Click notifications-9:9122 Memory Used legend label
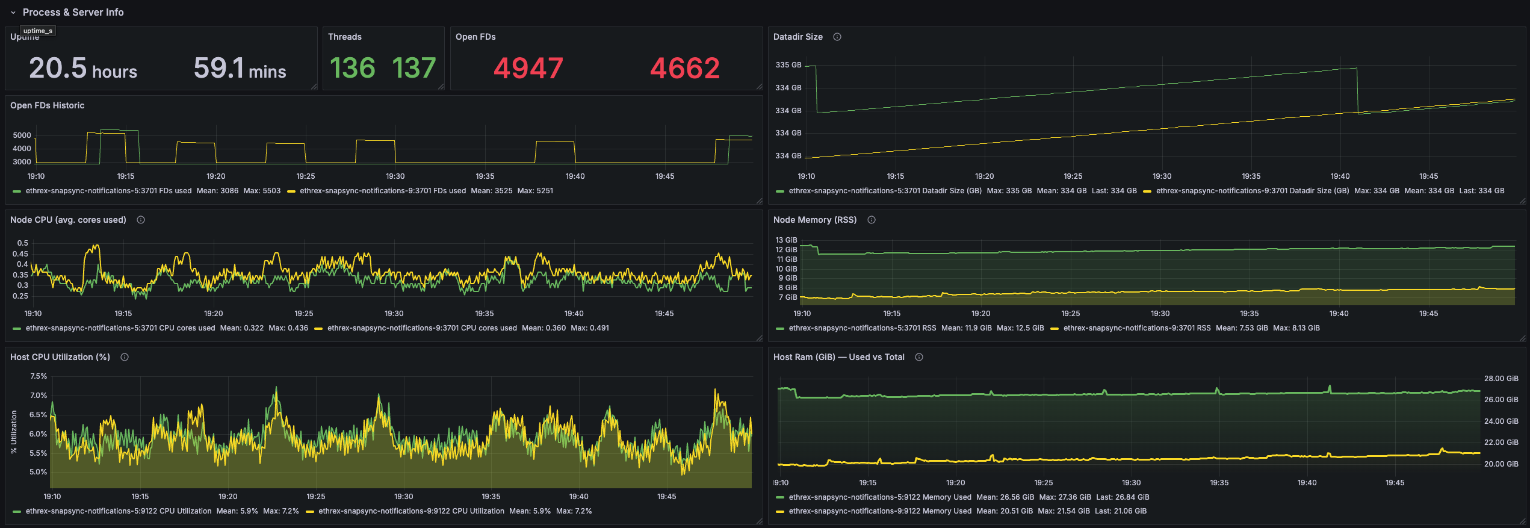 [x=879, y=511]
